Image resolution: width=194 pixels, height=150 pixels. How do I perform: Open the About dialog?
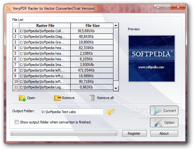pos(164,133)
